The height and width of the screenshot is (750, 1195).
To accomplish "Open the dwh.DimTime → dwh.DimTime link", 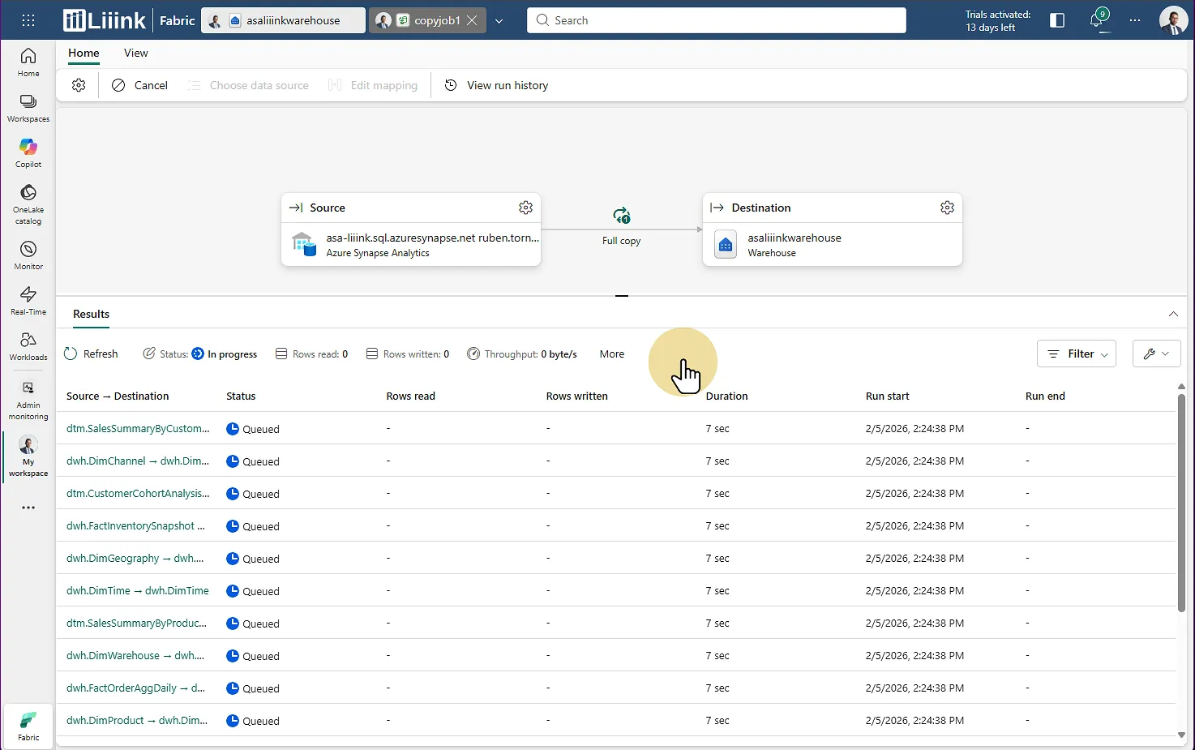I will point(138,590).
